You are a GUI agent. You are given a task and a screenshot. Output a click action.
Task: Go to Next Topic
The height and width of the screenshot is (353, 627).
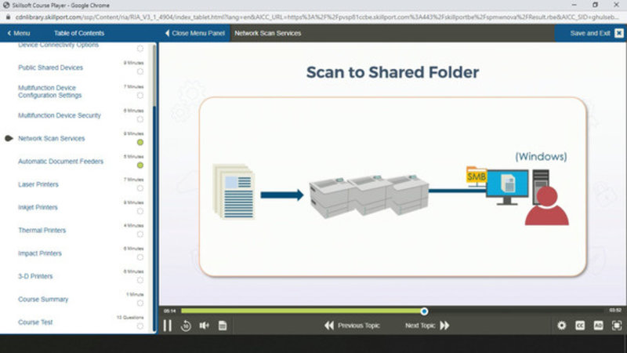427,326
